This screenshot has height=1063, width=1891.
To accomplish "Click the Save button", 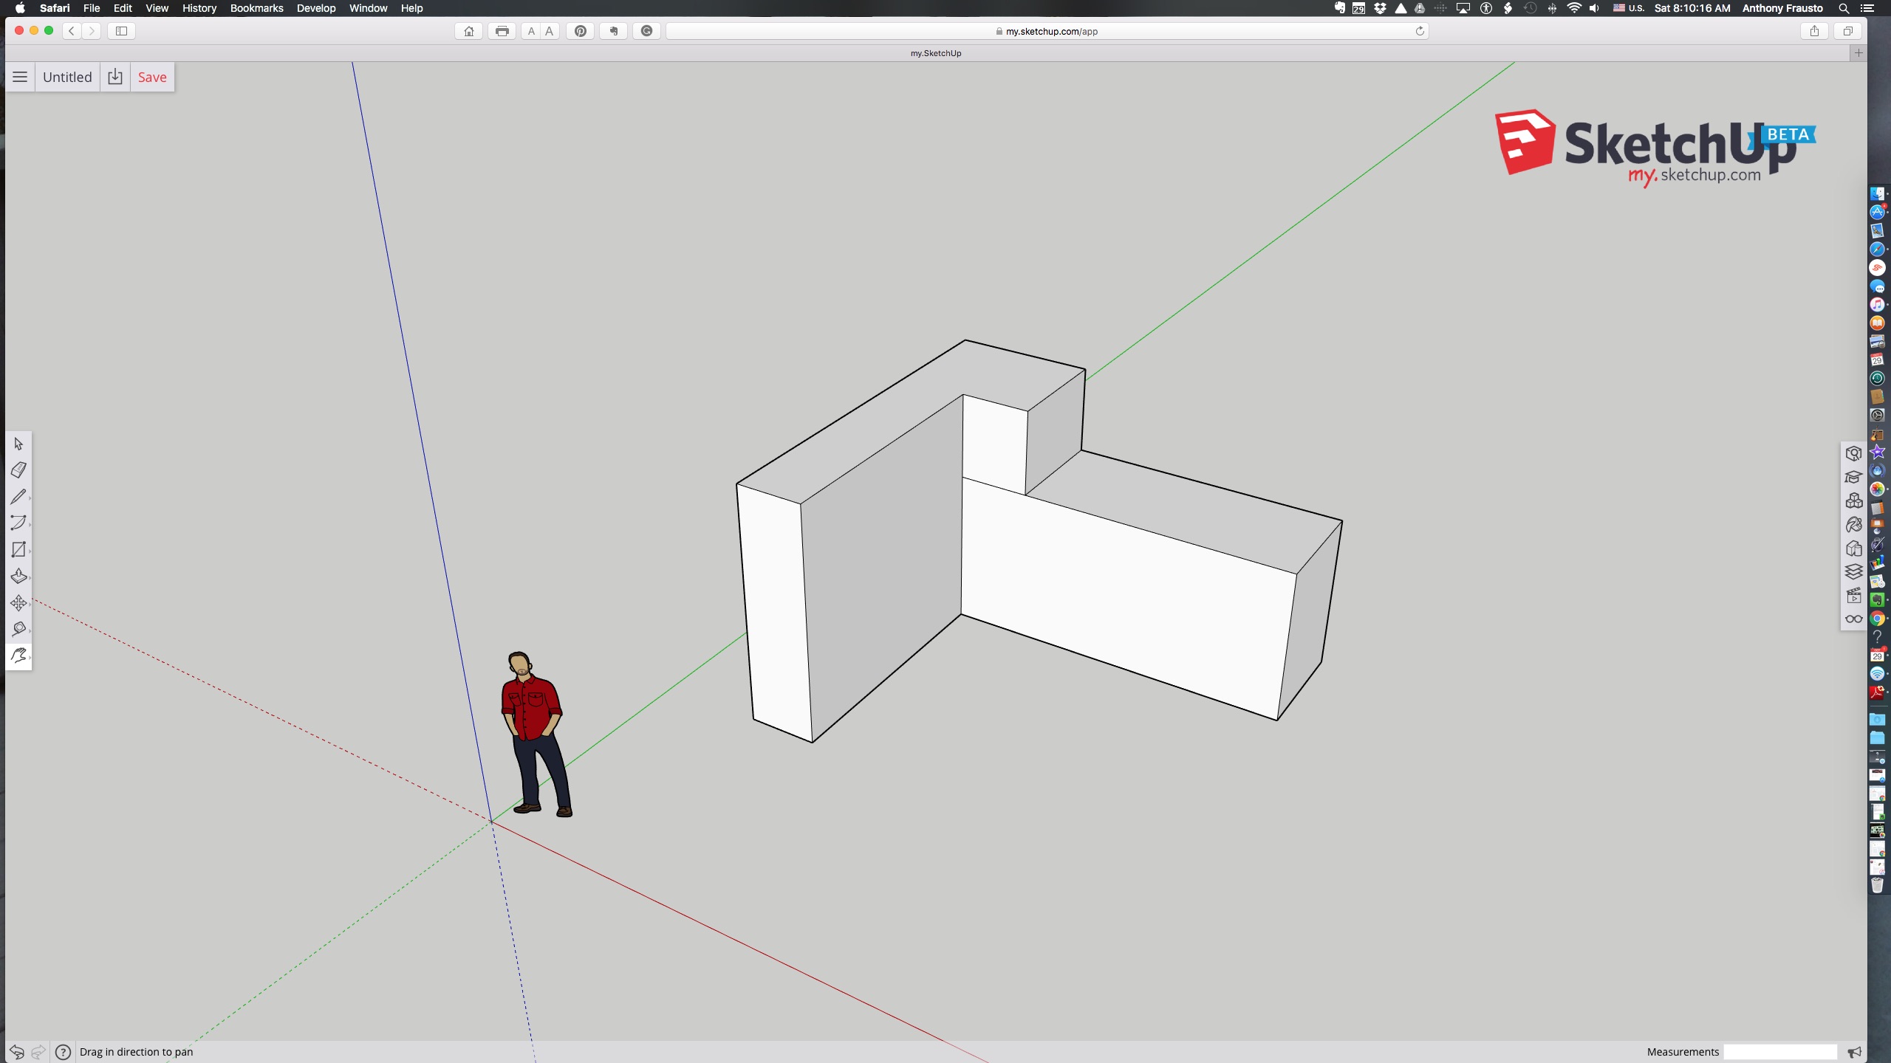I will tap(152, 77).
